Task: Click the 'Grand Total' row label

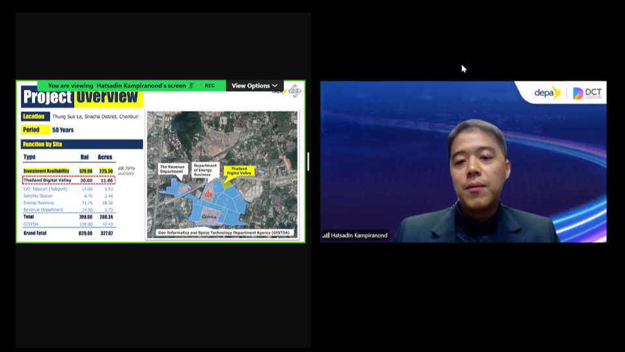Action: point(35,233)
